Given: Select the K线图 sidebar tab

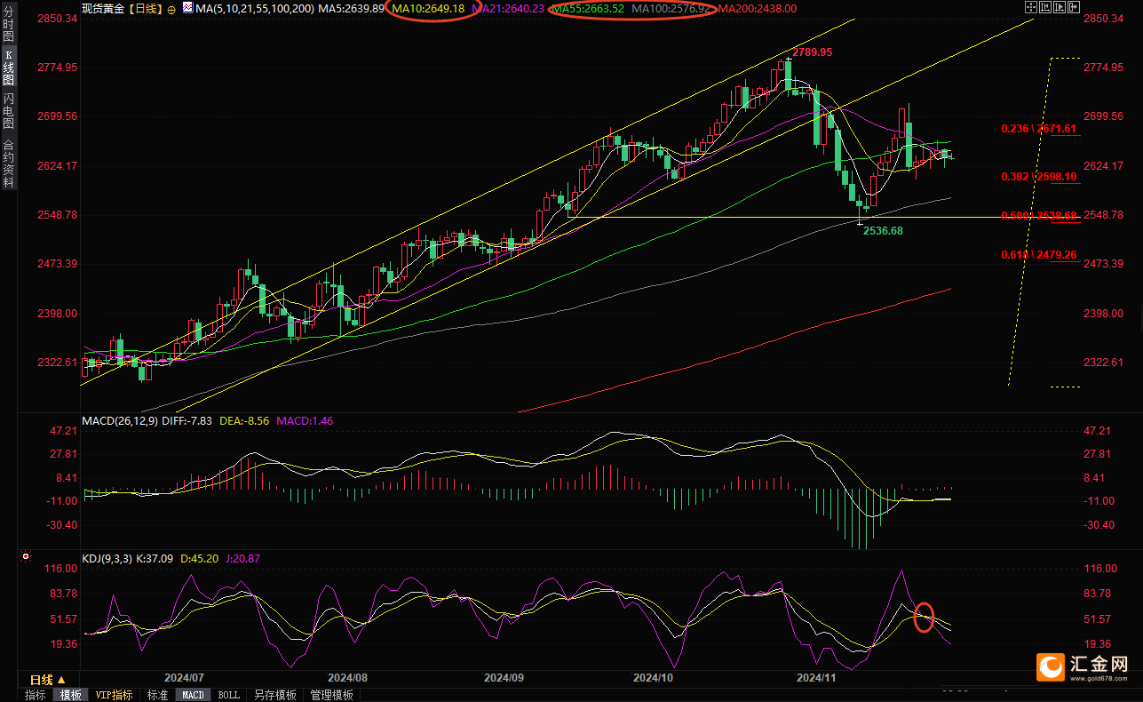Looking at the screenshot, I should (9, 68).
